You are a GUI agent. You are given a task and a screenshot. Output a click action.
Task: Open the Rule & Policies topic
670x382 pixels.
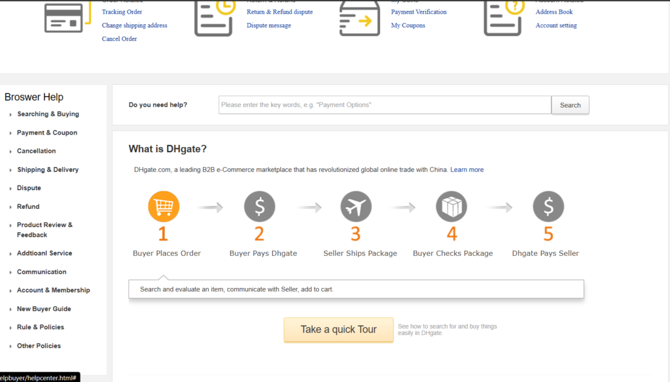41,327
